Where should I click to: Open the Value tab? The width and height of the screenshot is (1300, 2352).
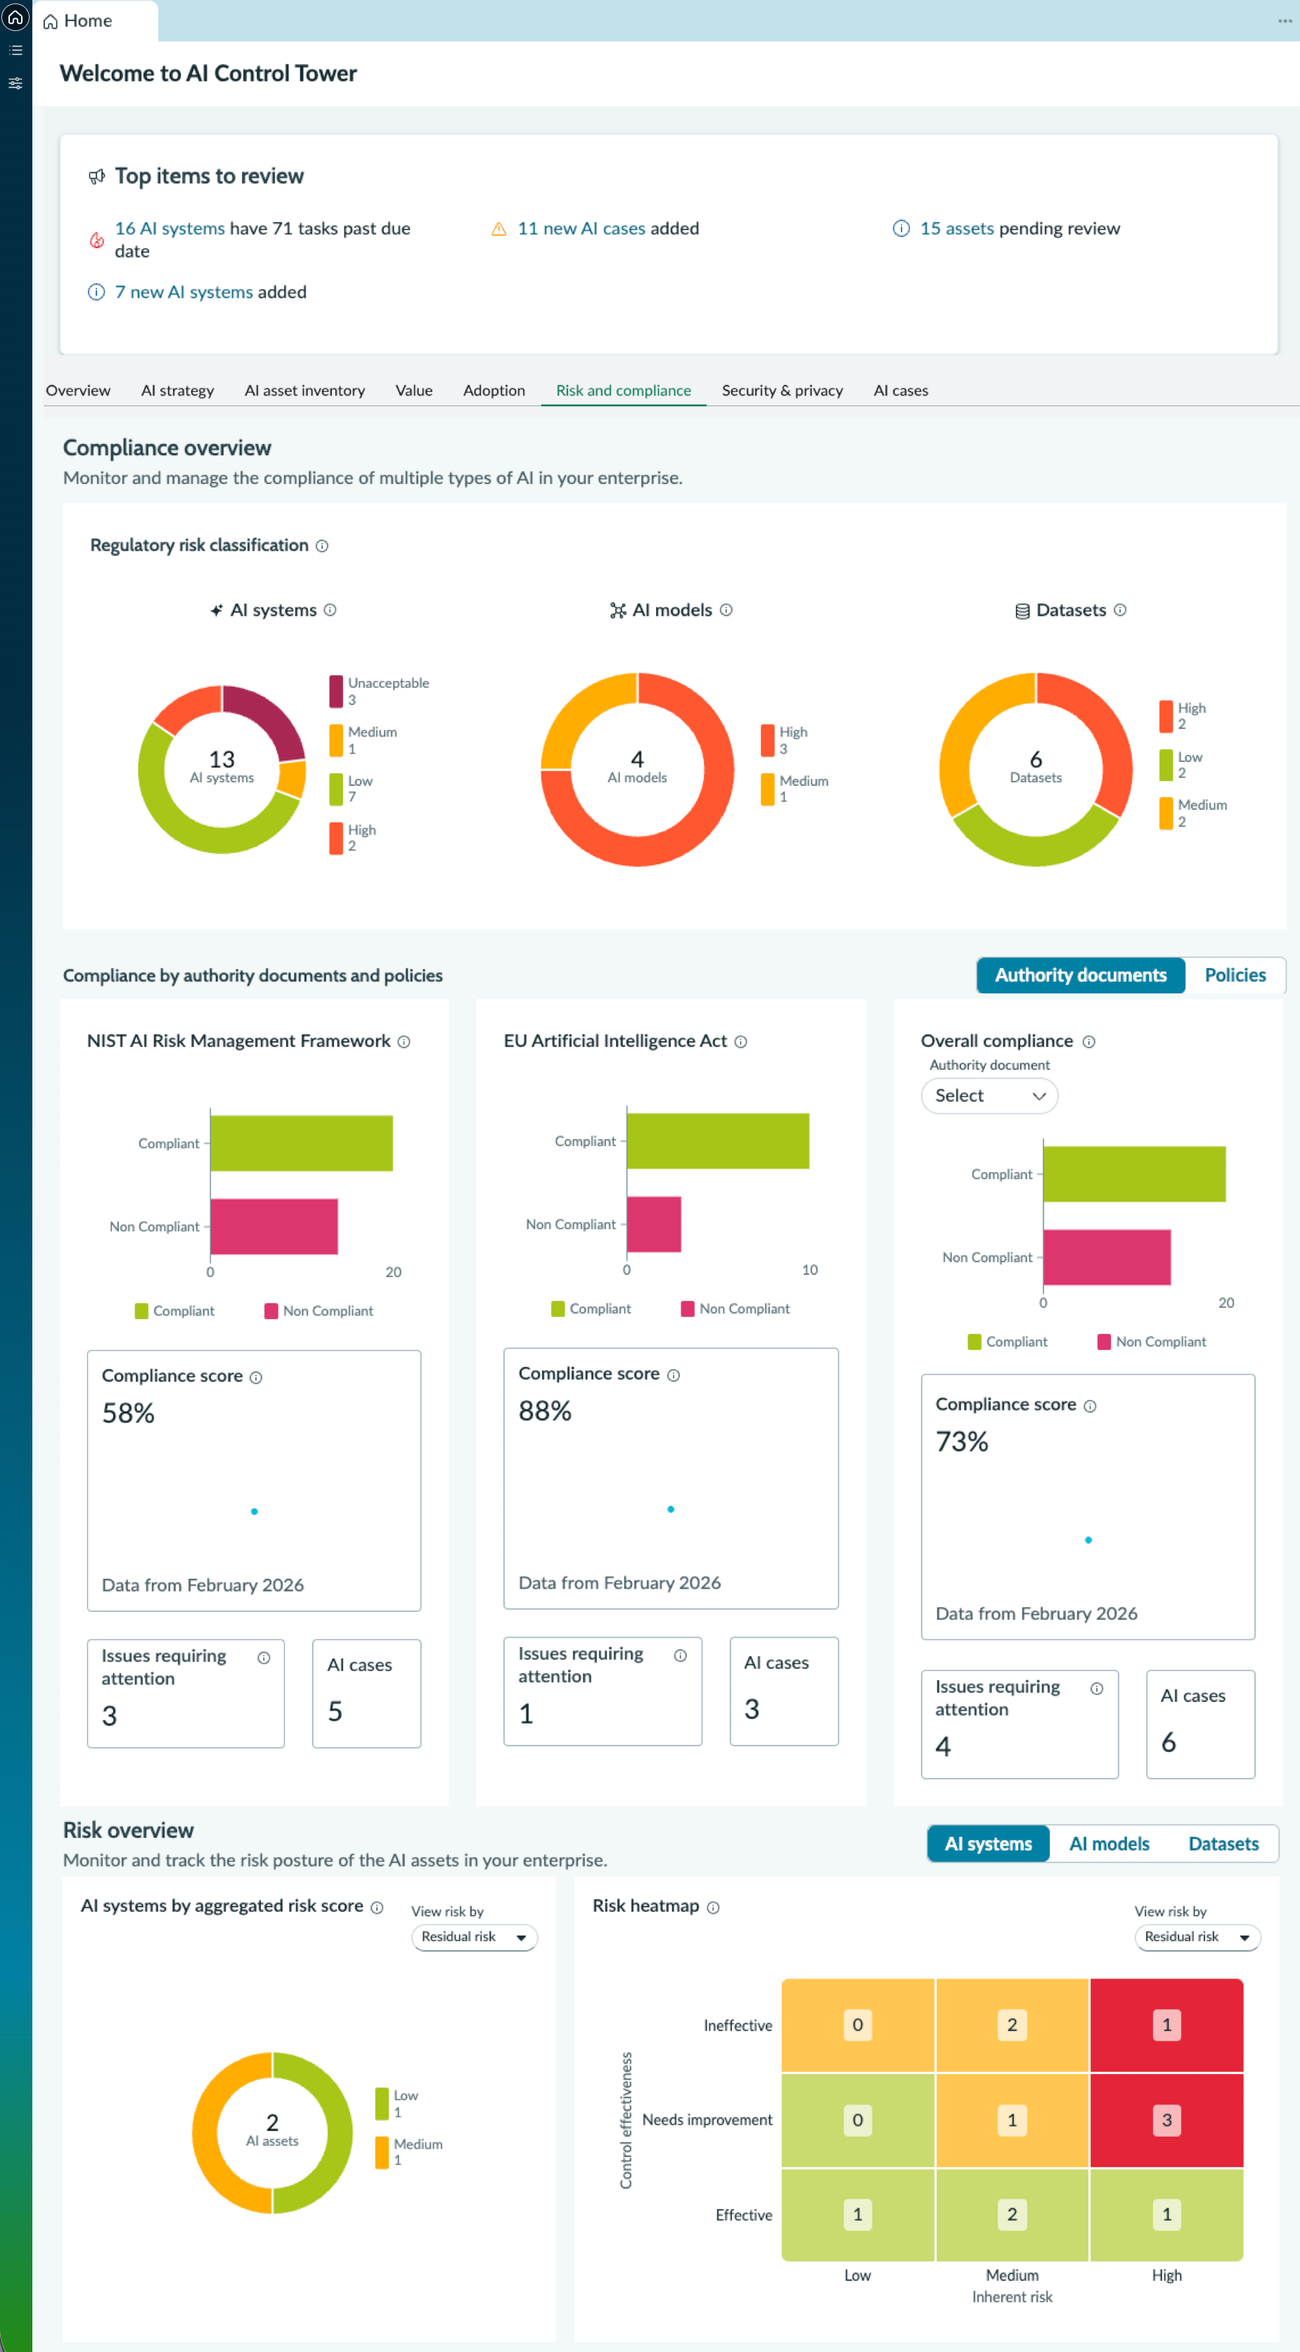(x=414, y=390)
